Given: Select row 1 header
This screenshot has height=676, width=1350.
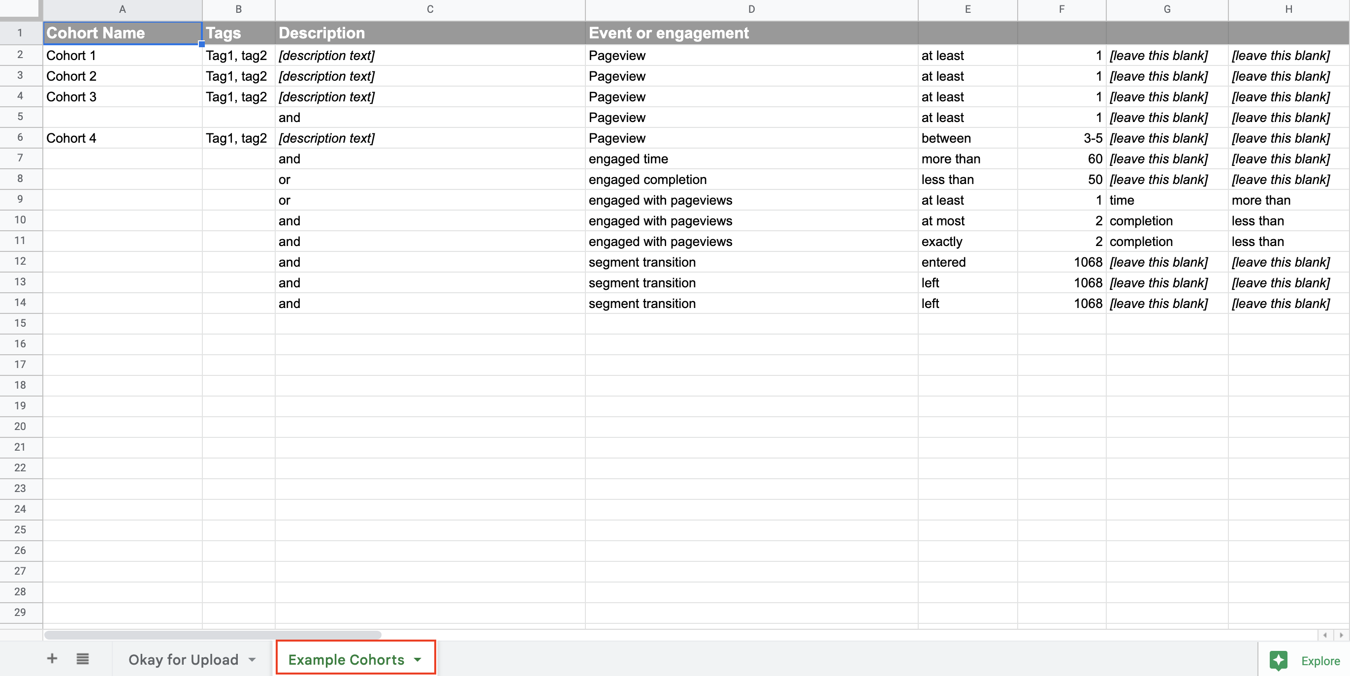Looking at the screenshot, I should pos(21,32).
